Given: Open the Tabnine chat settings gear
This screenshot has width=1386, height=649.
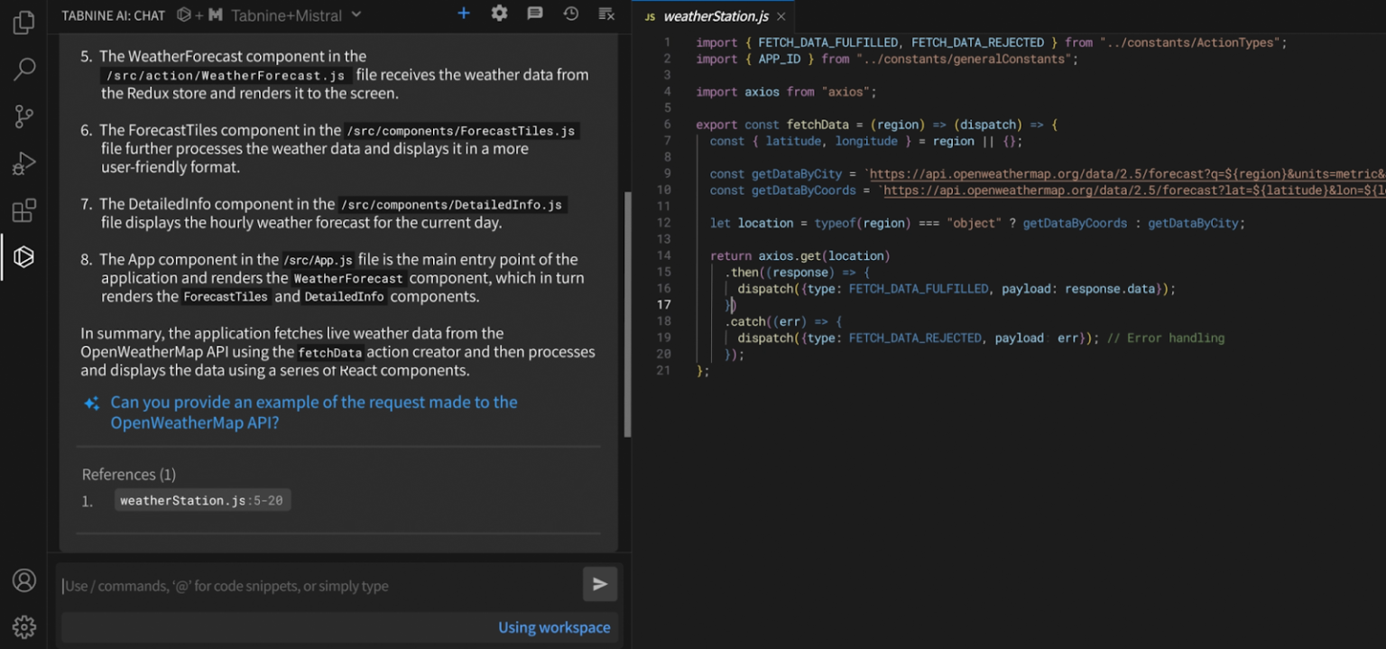Looking at the screenshot, I should (499, 13).
